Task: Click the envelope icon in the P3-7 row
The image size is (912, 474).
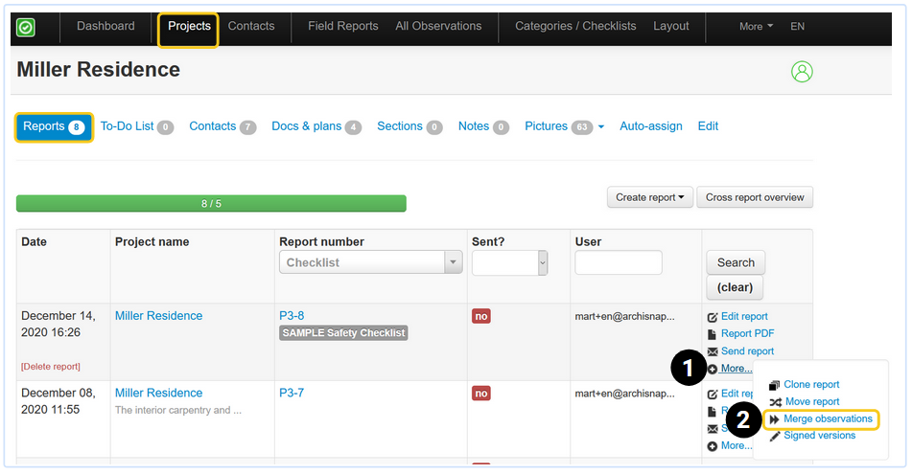Action: [x=713, y=429]
